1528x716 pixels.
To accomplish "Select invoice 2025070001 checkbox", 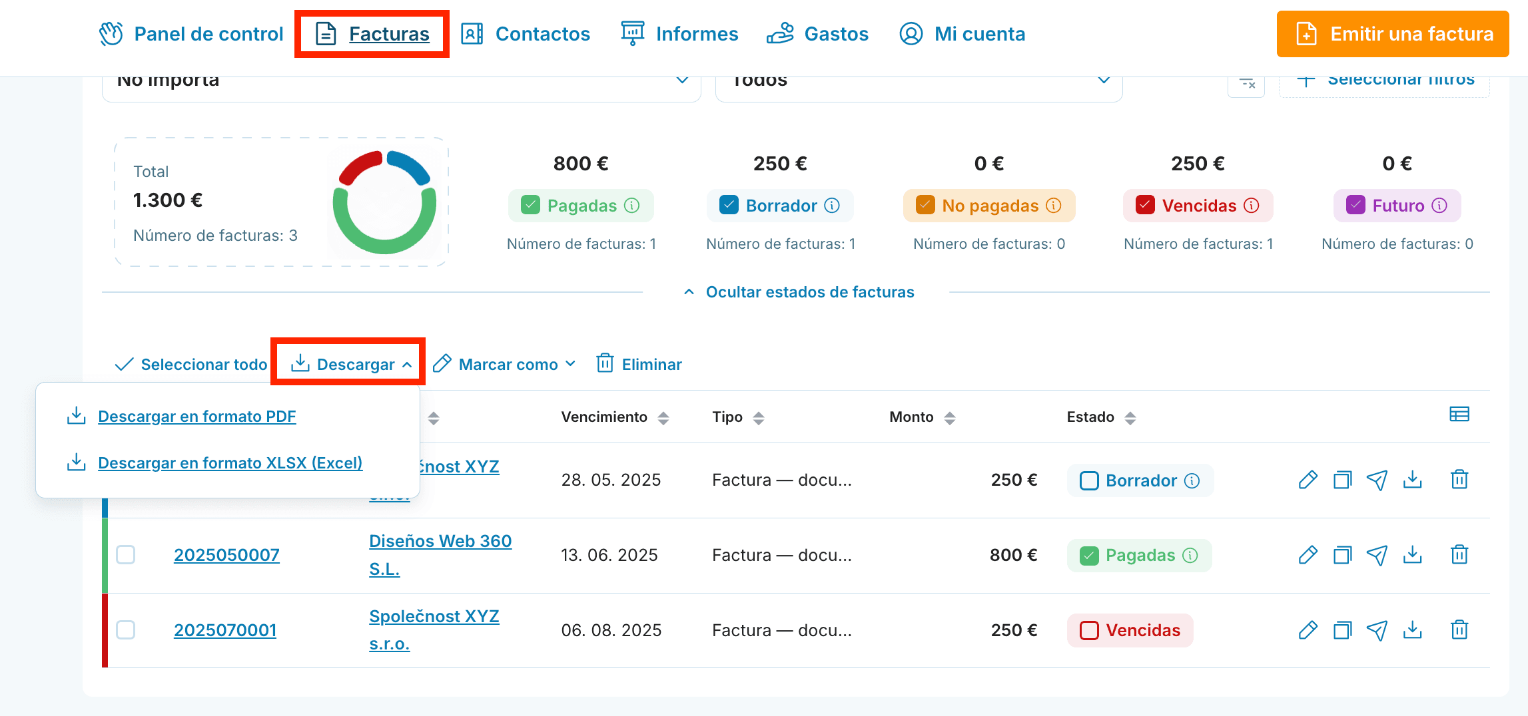I will [126, 630].
